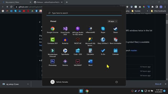
Task: Open Microsoft SQL Server pinned app
Action: (x=90, y=42)
